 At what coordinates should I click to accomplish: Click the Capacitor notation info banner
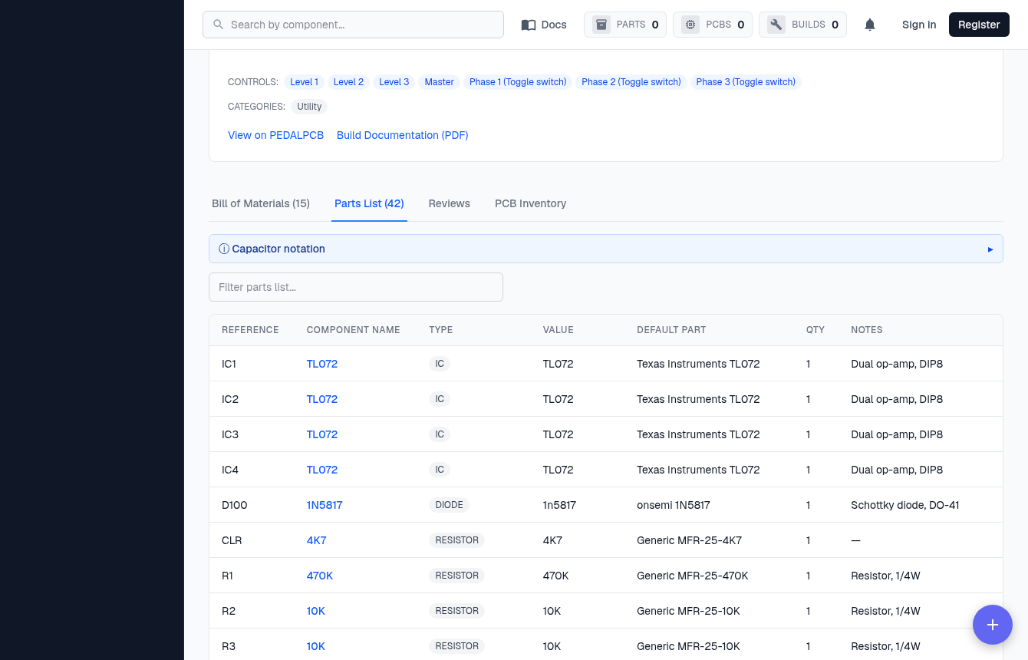606,249
